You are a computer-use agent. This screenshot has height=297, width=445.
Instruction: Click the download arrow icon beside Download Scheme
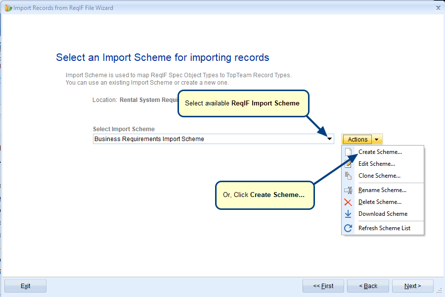348,214
